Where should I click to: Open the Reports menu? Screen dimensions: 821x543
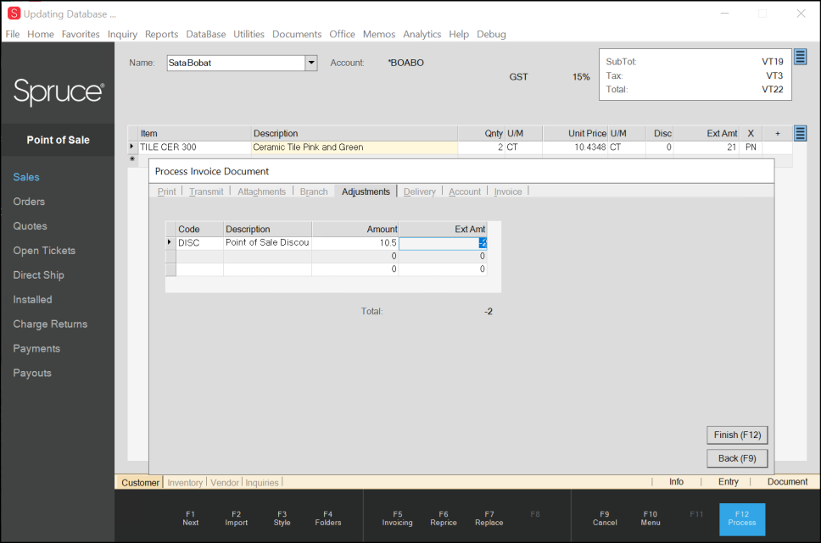[x=161, y=34]
